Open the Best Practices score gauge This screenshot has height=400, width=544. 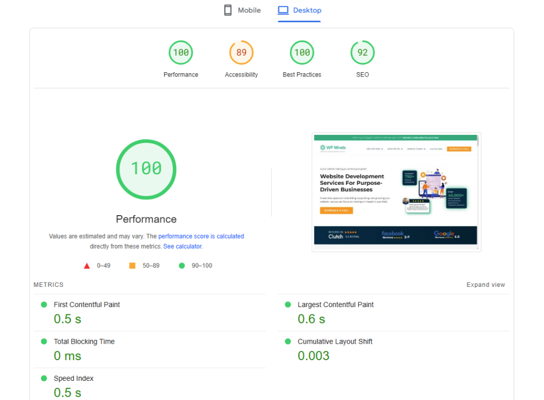tap(302, 53)
